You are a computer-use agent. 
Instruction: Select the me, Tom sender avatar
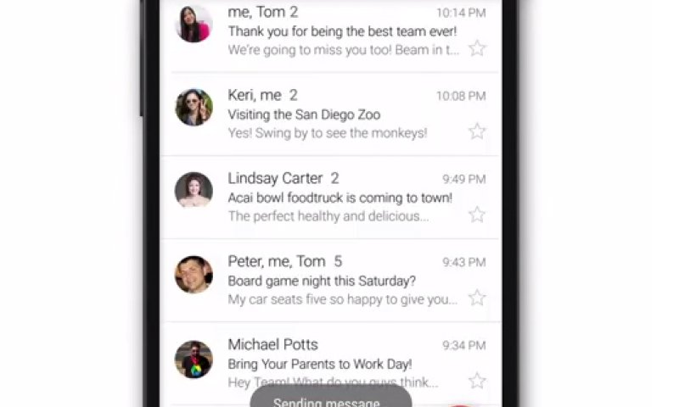[194, 24]
